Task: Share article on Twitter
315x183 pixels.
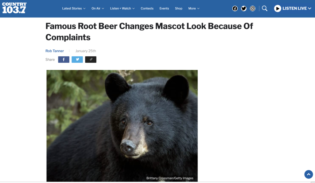Action: (x=77, y=59)
